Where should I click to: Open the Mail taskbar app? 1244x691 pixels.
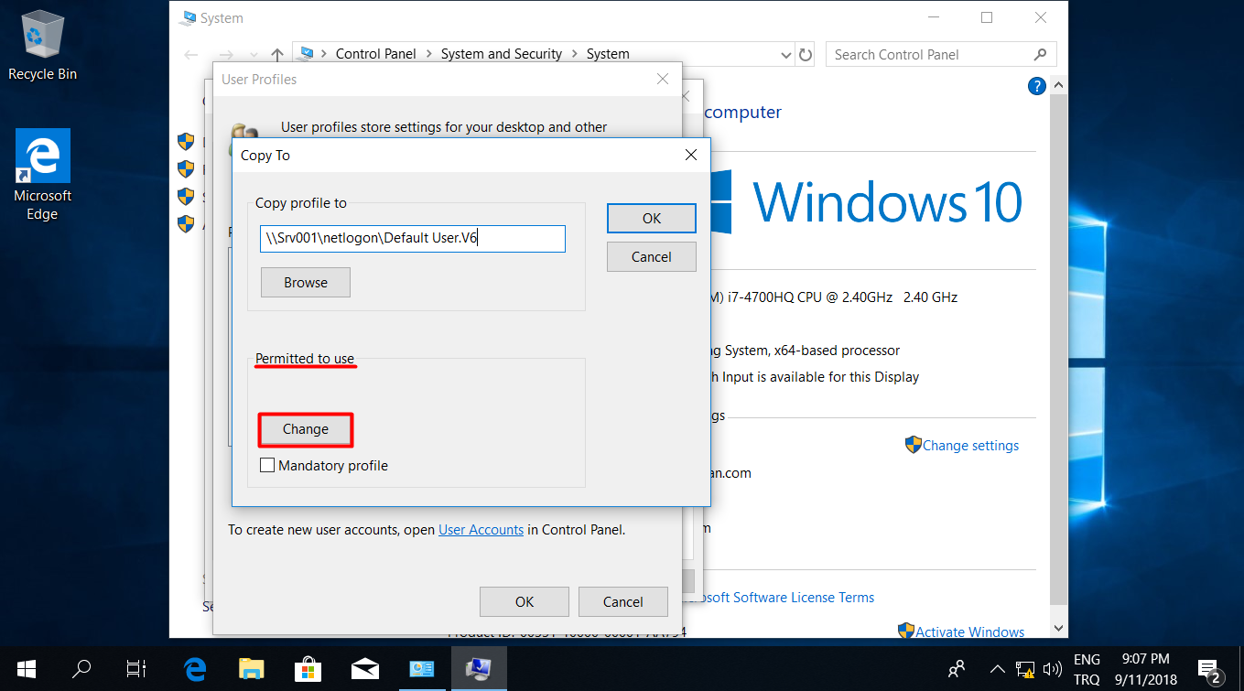tap(365, 669)
